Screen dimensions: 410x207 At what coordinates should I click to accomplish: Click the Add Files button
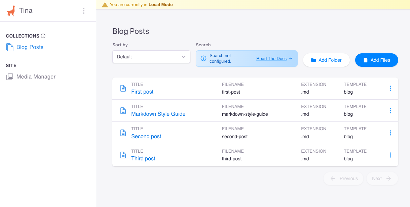[x=376, y=60]
